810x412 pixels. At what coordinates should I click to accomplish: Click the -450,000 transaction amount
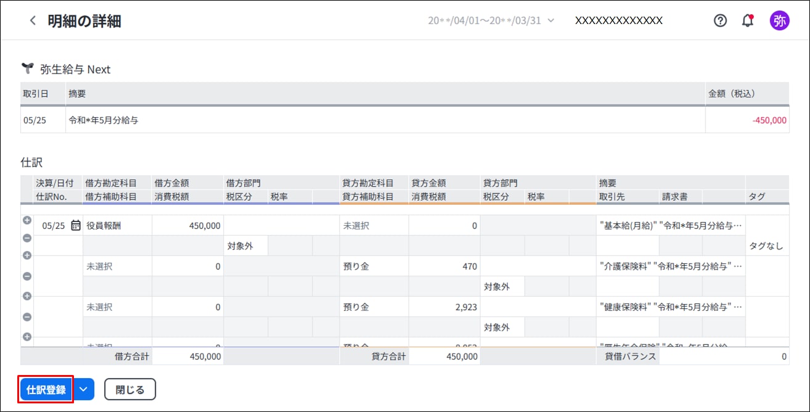(x=769, y=120)
